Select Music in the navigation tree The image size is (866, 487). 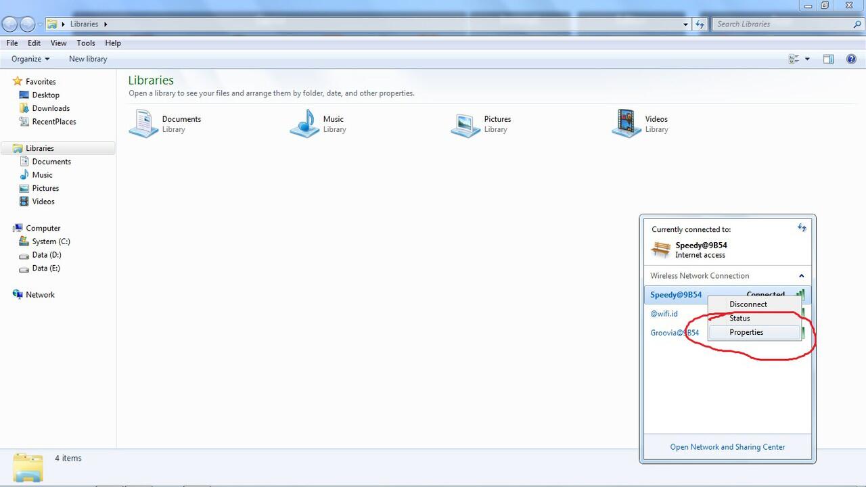coord(42,175)
